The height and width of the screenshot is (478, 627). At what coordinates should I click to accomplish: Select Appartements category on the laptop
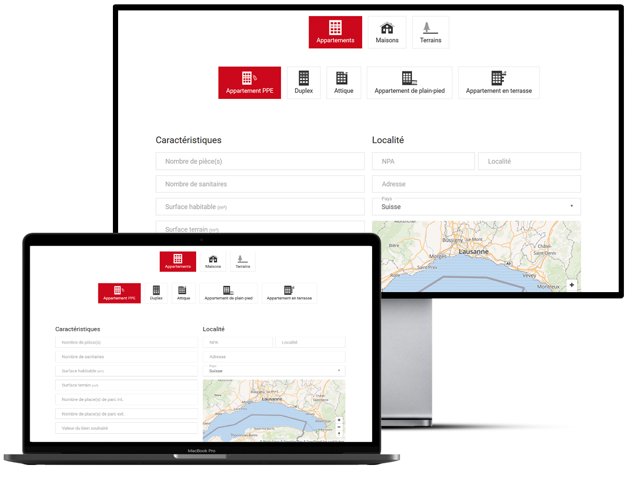point(178,261)
